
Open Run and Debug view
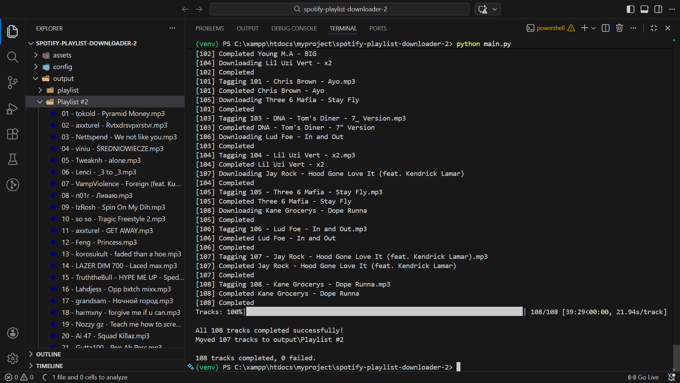tap(13, 109)
